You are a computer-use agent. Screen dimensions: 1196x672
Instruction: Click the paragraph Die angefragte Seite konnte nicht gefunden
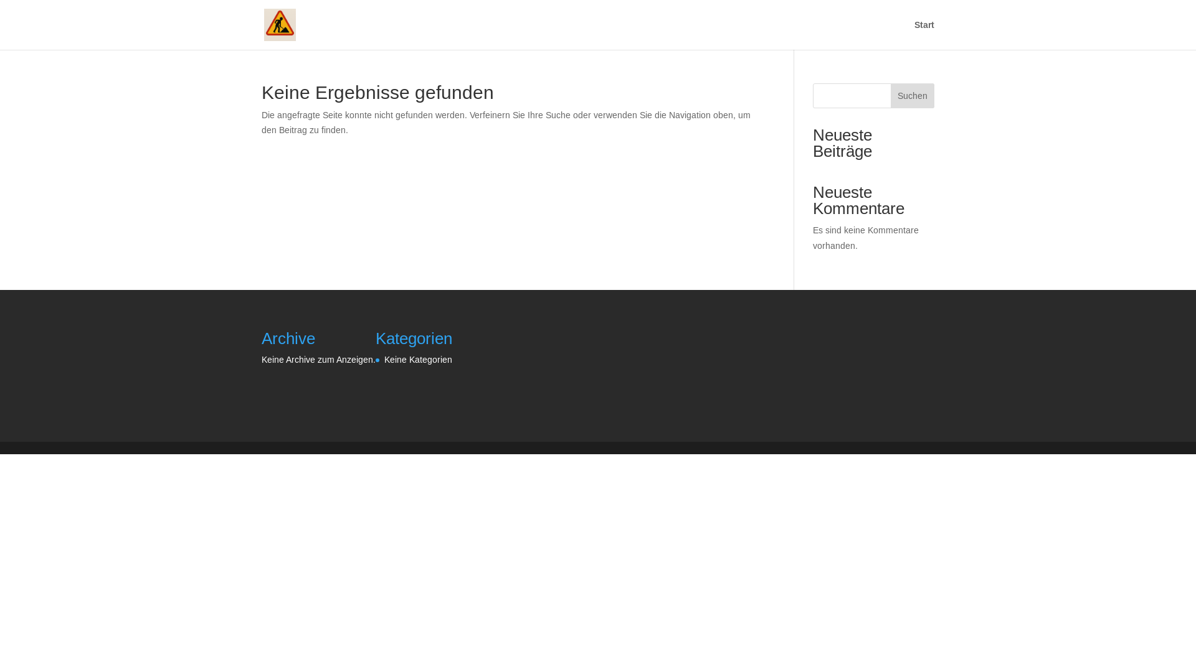506,123
